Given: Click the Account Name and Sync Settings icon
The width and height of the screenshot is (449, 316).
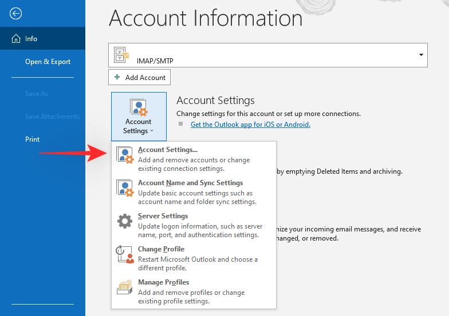Looking at the screenshot, I should 125,188.
